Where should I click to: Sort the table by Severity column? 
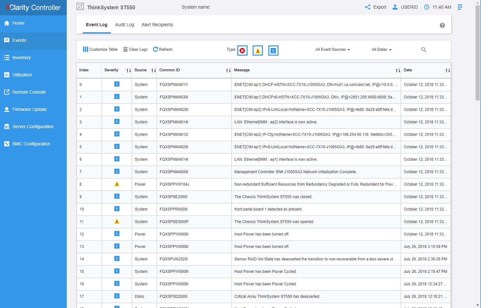coord(128,70)
